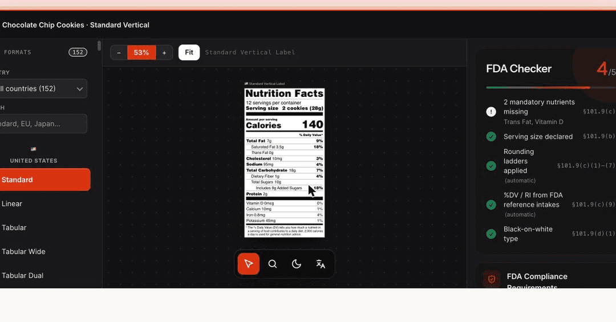Click the 'Chocolate Chip Cookies · Standard Vertical' title
The height and width of the screenshot is (322, 616).
76,25
